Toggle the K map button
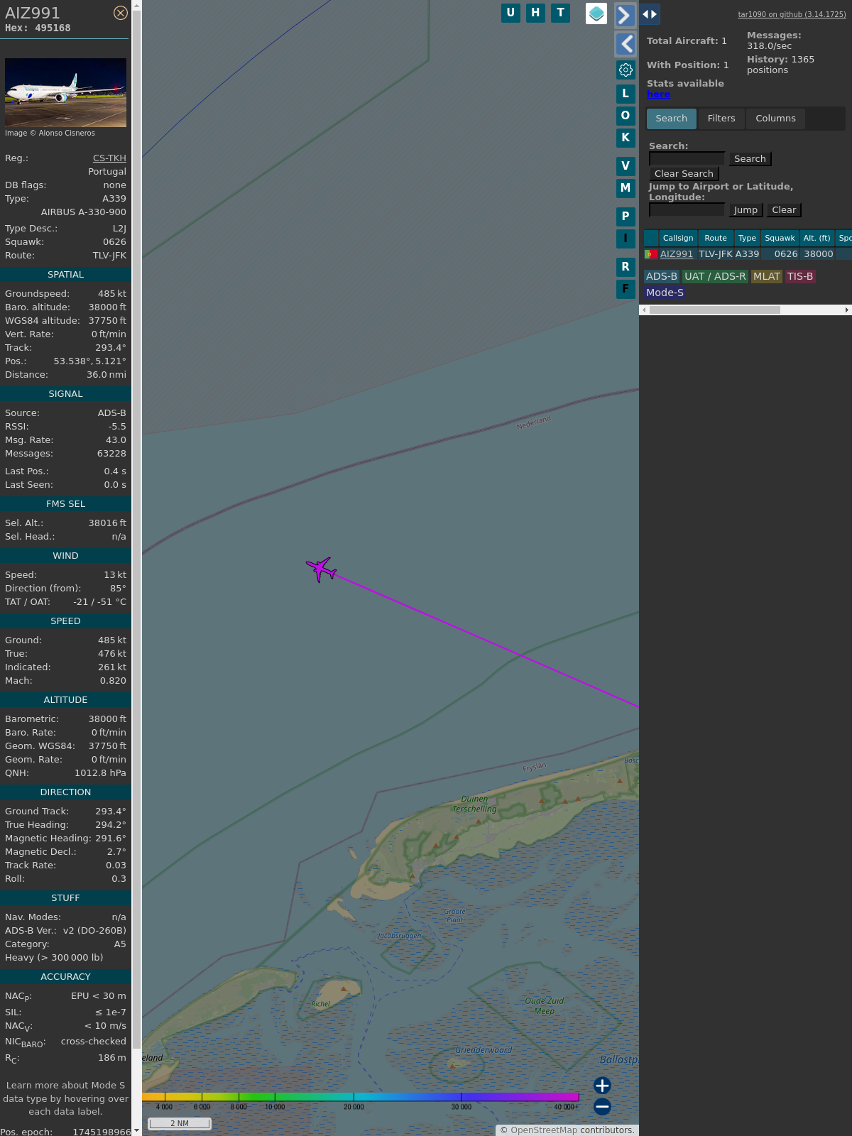 click(x=626, y=137)
